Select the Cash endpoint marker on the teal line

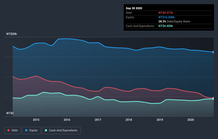click(213, 99)
